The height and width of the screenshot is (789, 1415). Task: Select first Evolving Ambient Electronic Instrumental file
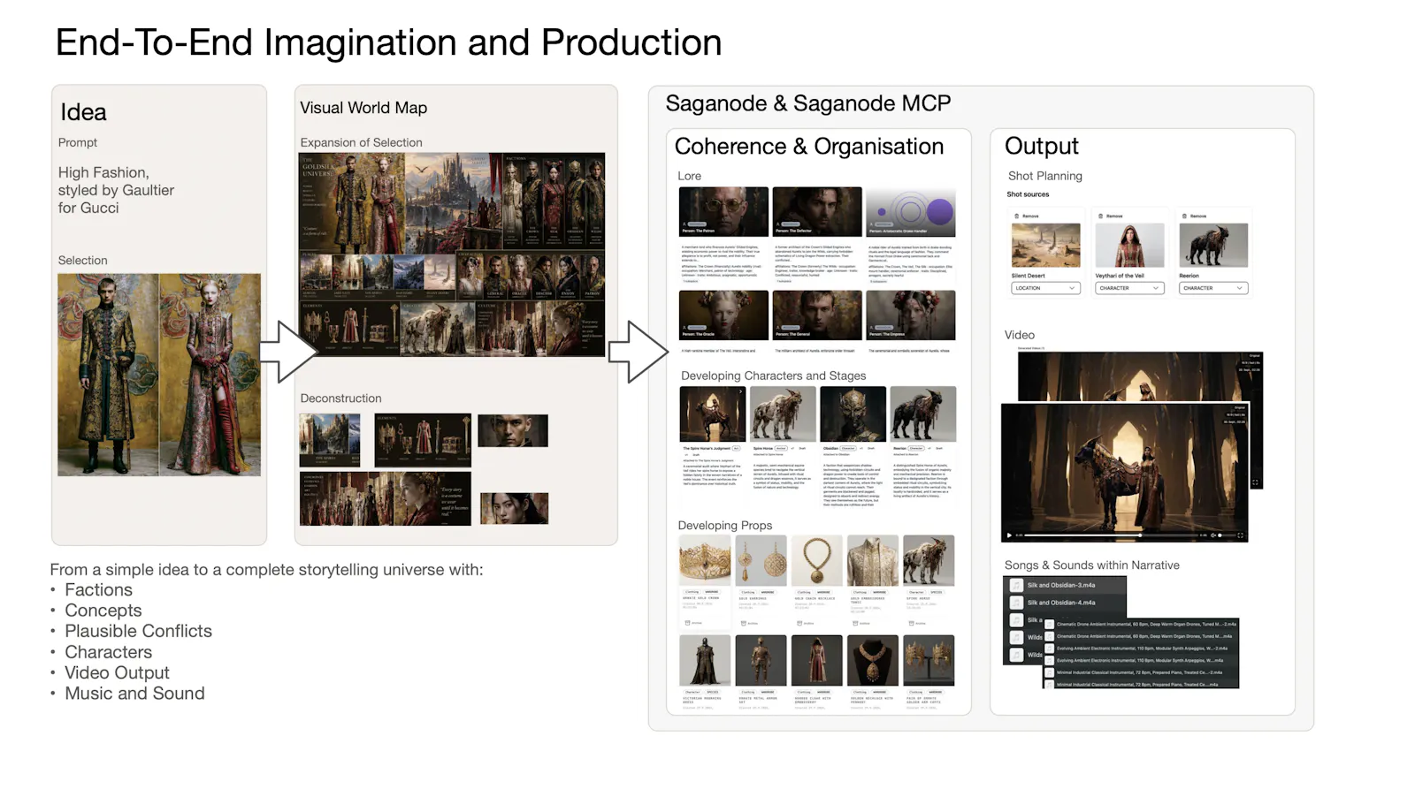(1141, 649)
